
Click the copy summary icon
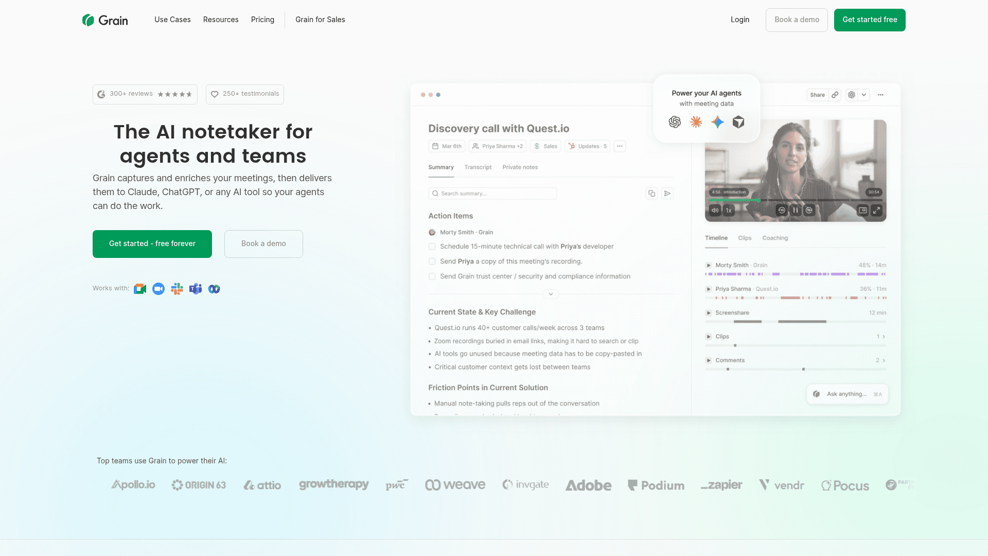pyautogui.click(x=651, y=194)
